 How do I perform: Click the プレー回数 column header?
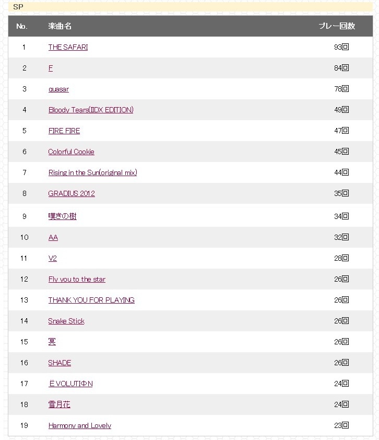click(x=337, y=26)
